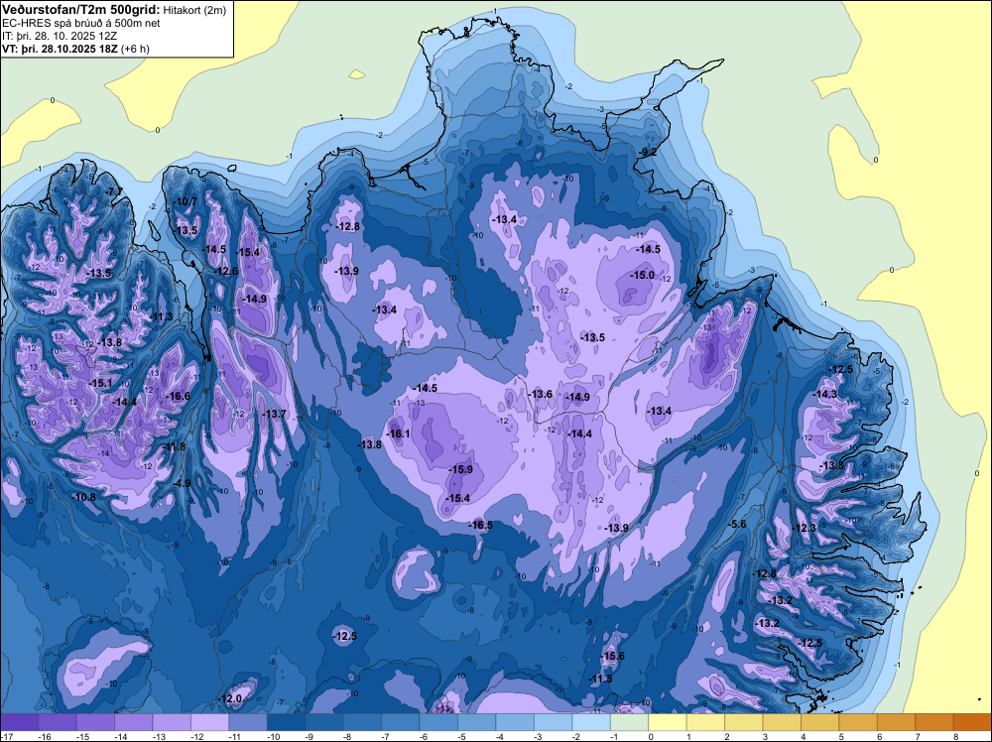Click the -10.7 temperature label
Image resolution: width=992 pixels, height=742 pixels.
[185, 202]
